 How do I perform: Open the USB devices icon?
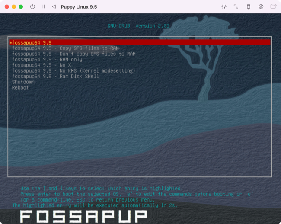pos(249,7)
